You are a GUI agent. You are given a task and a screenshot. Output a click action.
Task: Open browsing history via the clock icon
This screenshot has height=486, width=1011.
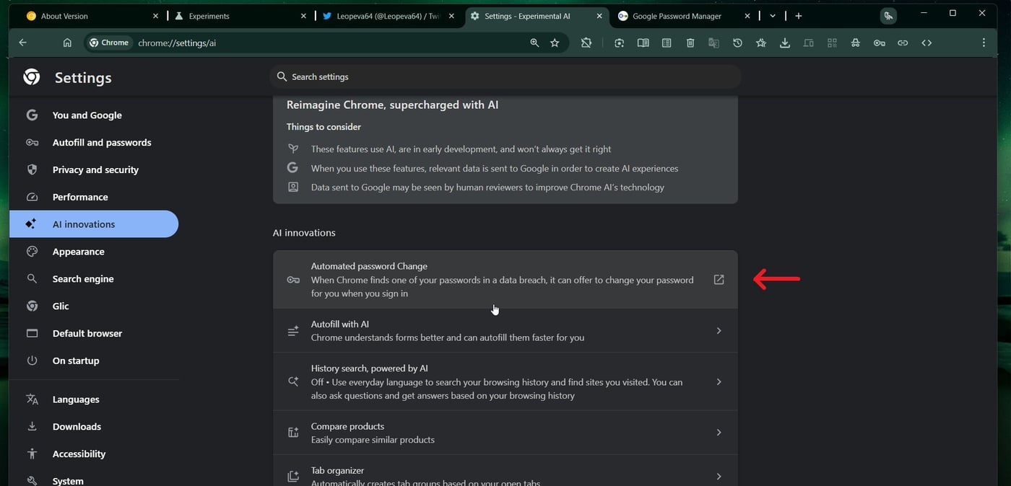(737, 43)
